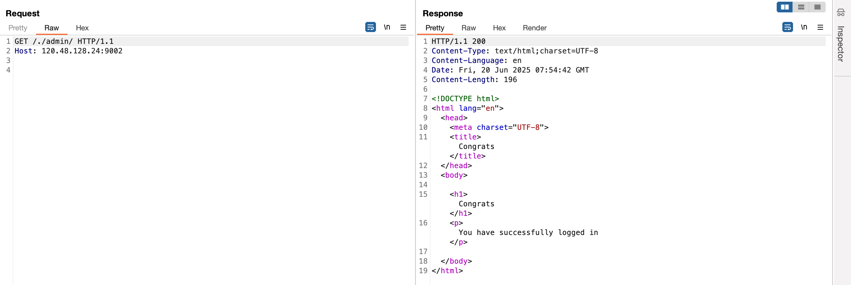Toggle word wrap icon in Response panel
The image size is (851, 285).
(x=787, y=27)
